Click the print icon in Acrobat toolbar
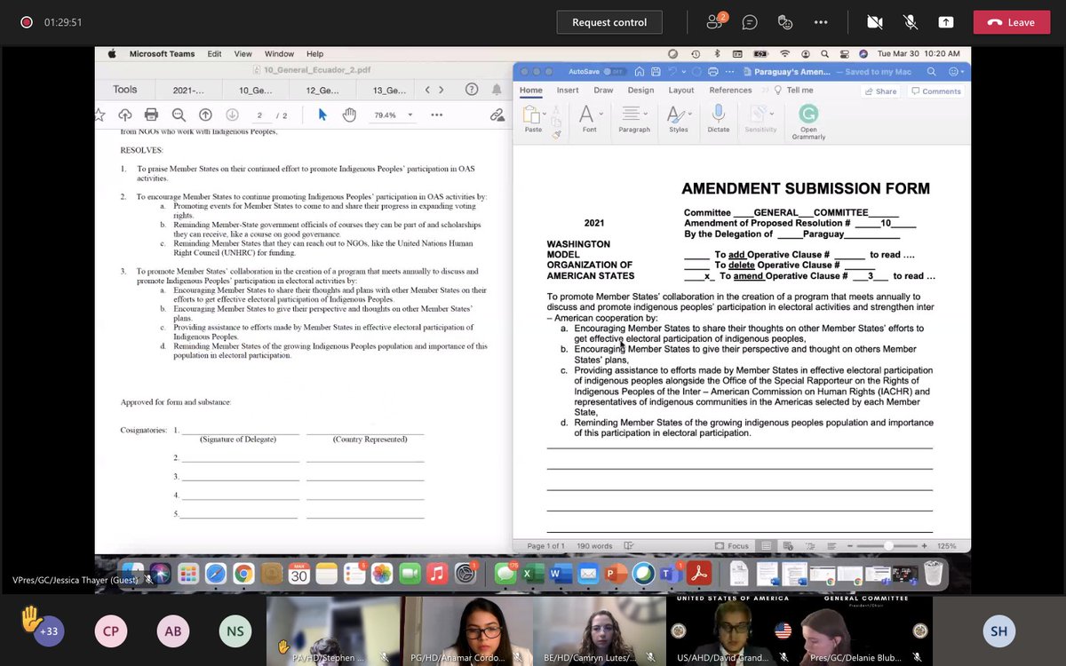The image size is (1066, 666). click(x=151, y=115)
